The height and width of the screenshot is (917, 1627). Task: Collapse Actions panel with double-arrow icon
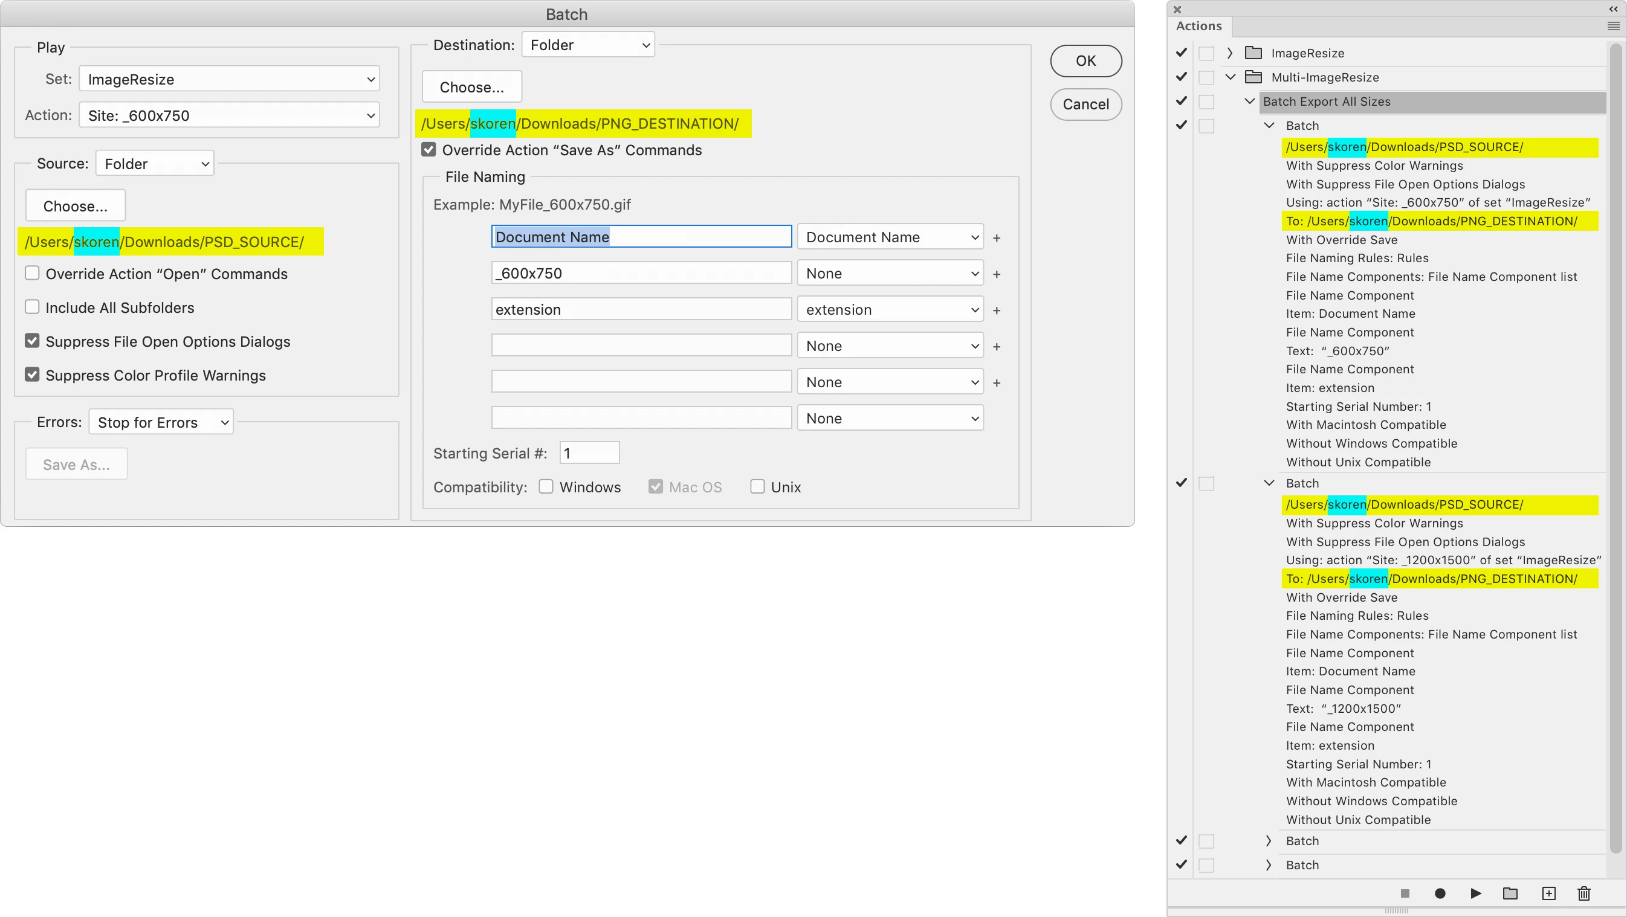coord(1613,9)
